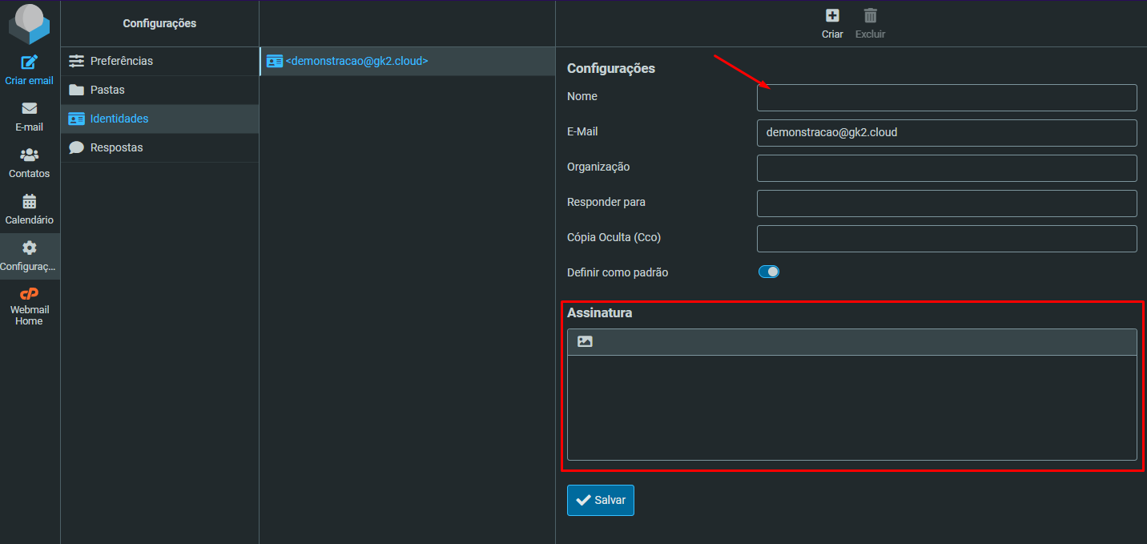
Task: Insert image in signature editor
Action: coord(585,342)
